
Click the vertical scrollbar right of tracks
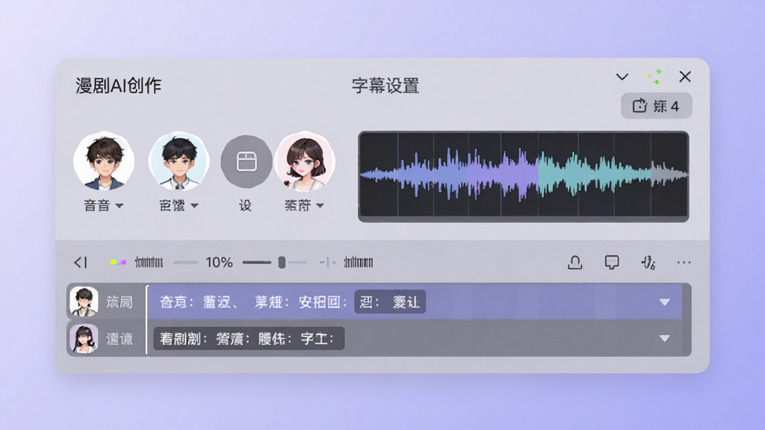point(687,320)
